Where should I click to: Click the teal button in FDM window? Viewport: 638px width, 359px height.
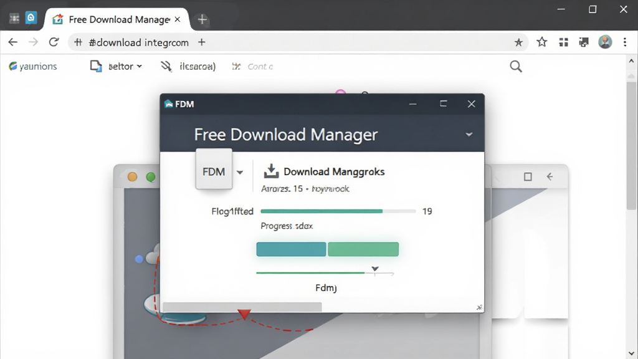pos(291,249)
